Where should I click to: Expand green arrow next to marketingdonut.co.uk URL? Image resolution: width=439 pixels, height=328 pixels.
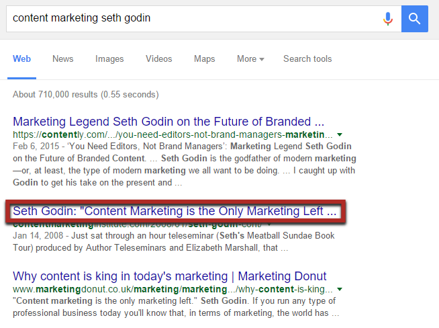coord(340,289)
